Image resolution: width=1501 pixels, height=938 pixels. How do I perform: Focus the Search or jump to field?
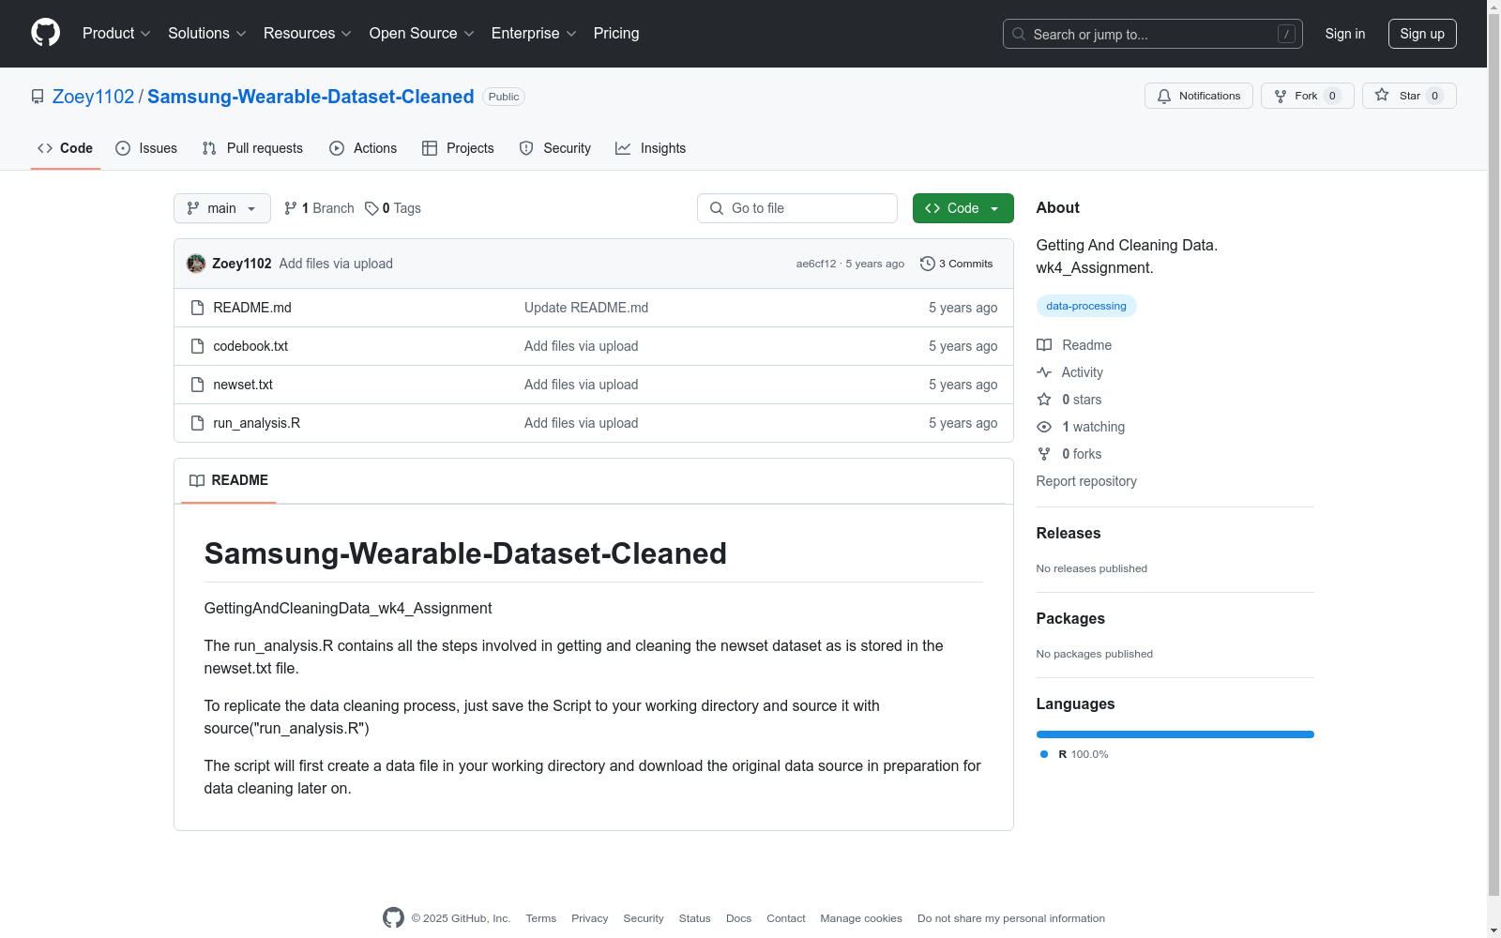point(1152,34)
